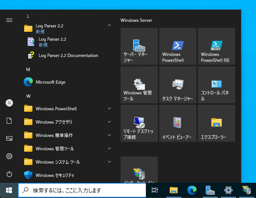Click the letter L section header
Image resolution: width=256 pixels, height=198 pixels.
[x=28, y=16]
